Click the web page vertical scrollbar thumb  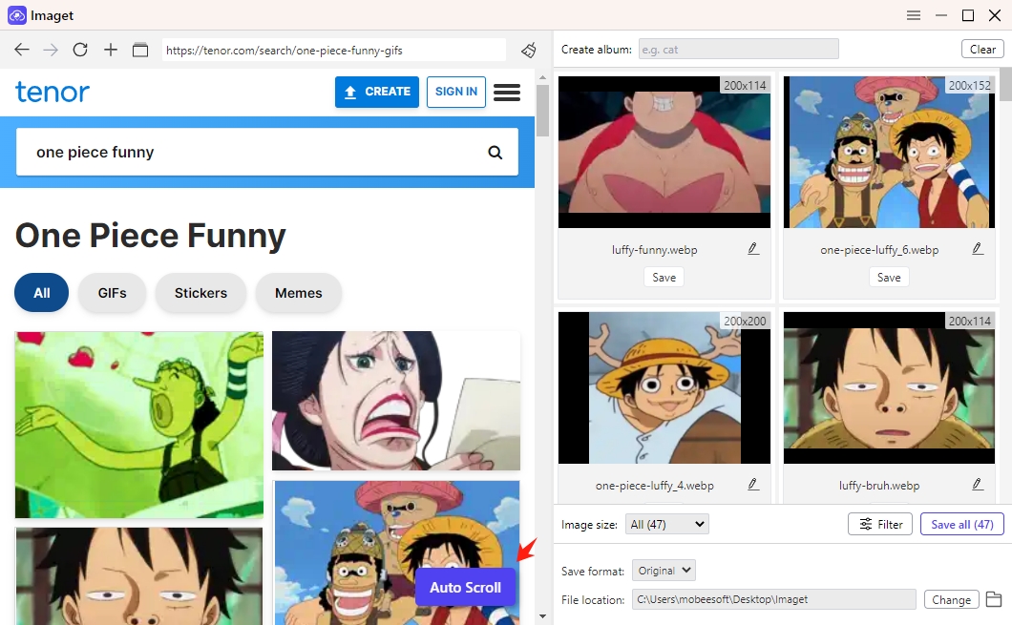coord(543,111)
